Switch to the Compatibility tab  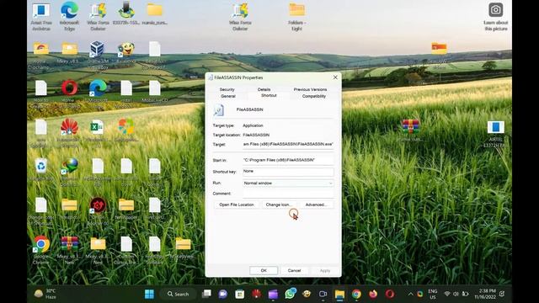tap(314, 96)
